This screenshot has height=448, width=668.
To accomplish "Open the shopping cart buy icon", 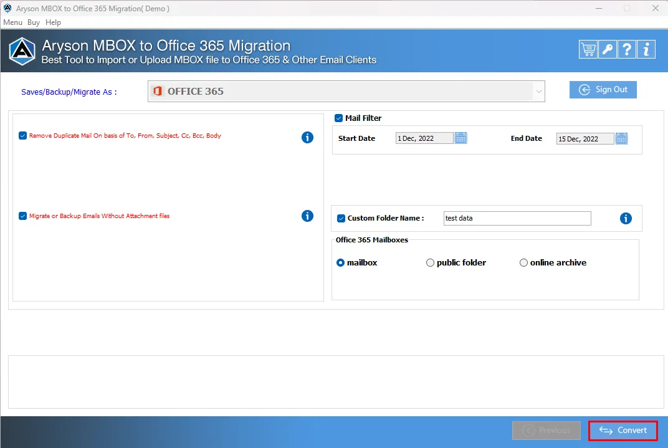I will pos(588,49).
